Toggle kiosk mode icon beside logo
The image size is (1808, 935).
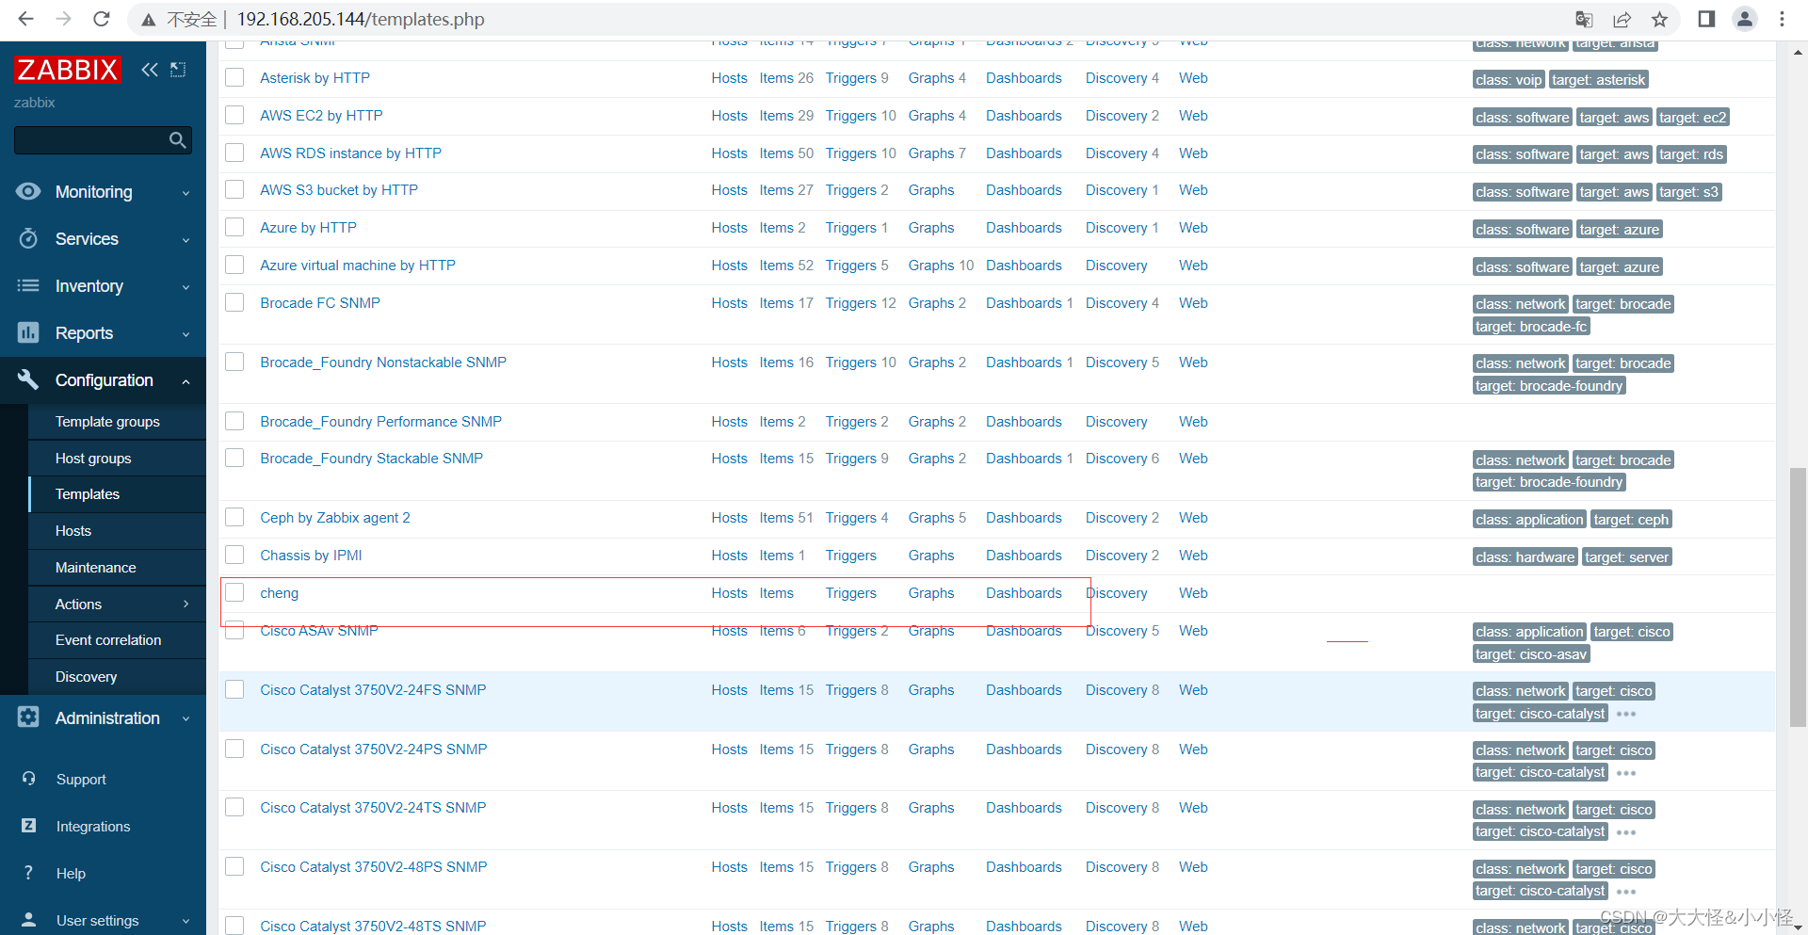point(178,70)
